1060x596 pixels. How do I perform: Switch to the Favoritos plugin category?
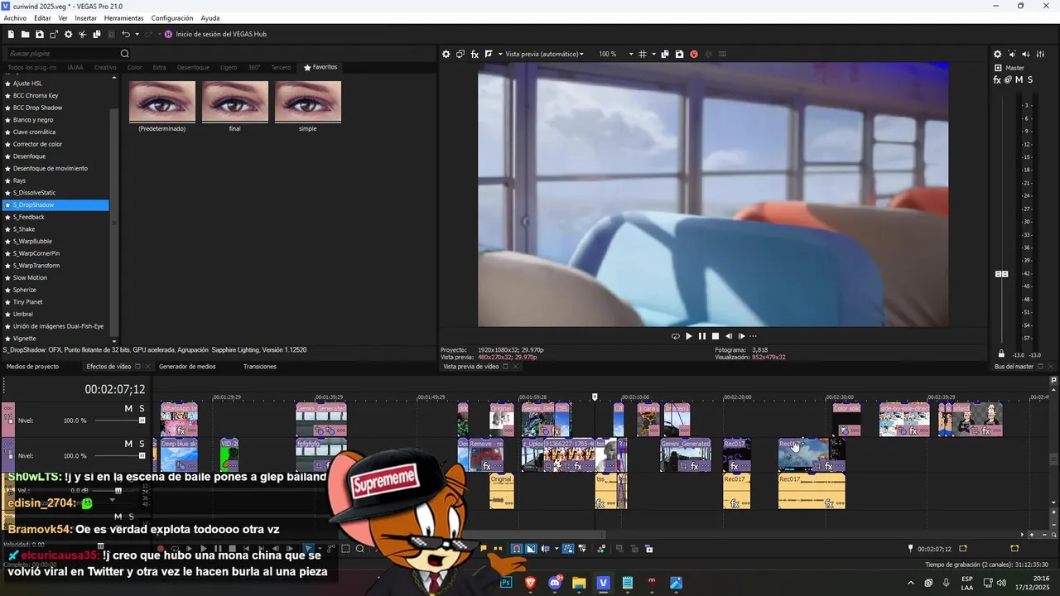tap(320, 67)
